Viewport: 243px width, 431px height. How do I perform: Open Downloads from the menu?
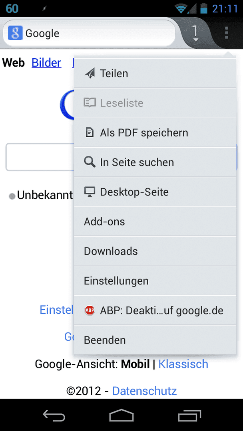pos(155,251)
